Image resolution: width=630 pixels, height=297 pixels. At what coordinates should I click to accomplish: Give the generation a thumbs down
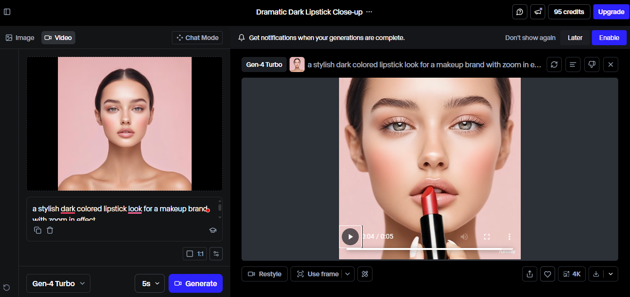click(591, 64)
